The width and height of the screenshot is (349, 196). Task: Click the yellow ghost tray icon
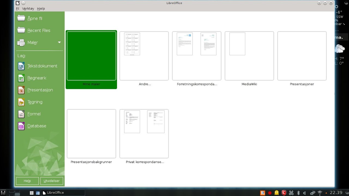(x=277, y=193)
